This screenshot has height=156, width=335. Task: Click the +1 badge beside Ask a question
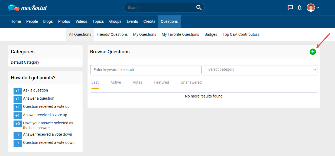(x=17, y=91)
